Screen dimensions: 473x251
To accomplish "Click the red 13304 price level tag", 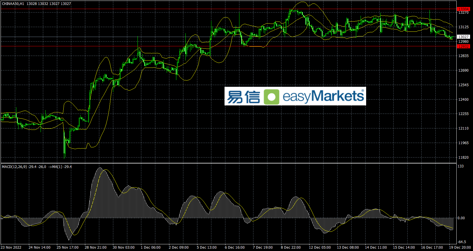I will pyautogui.click(x=463, y=9).
